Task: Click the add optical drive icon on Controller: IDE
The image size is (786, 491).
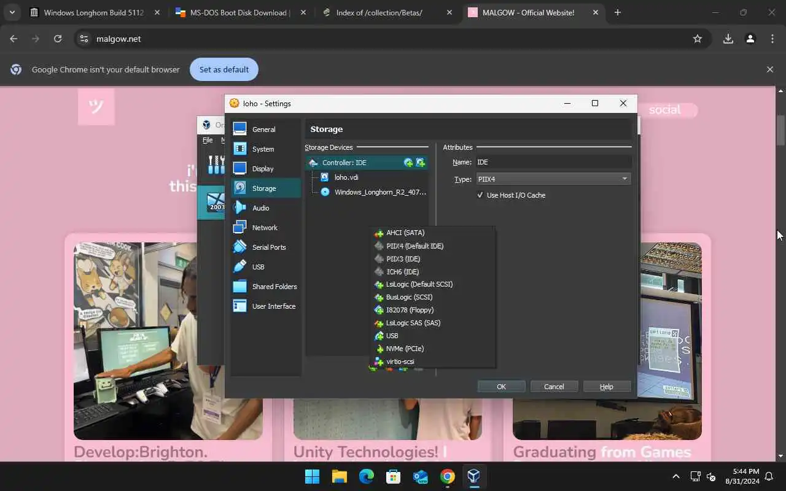Action: click(408, 163)
